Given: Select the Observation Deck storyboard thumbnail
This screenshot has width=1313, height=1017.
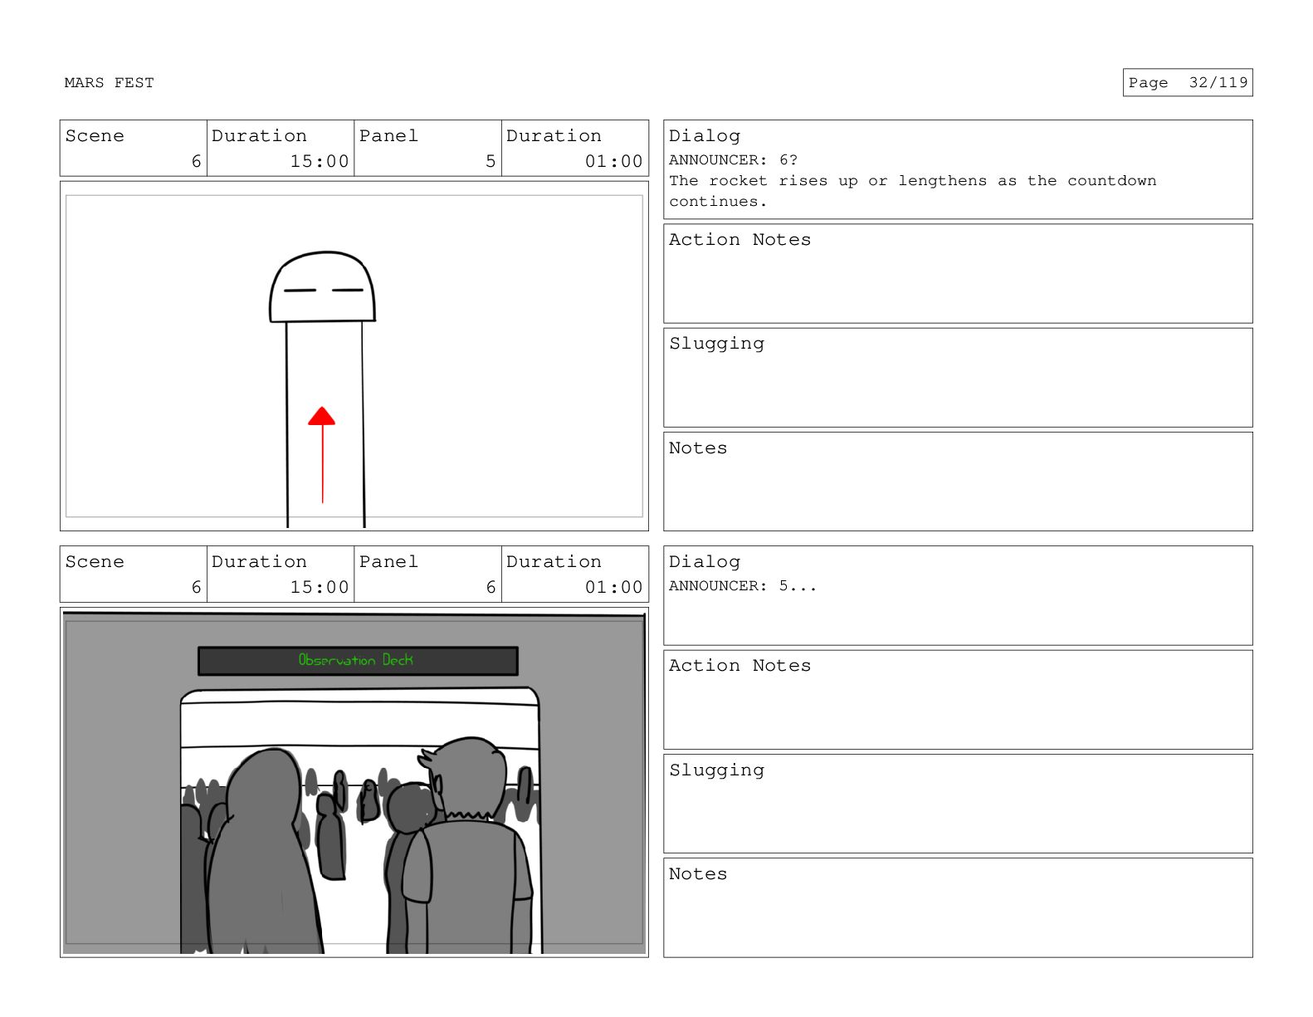Looking at the screenshot, I should (354, 782).
